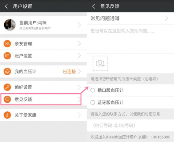
Task: Open 偏好设置 menu item
Action: 43,87
